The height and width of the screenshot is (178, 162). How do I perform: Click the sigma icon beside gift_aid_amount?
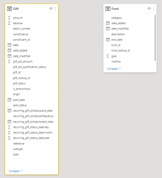click(x=9, y=62)
